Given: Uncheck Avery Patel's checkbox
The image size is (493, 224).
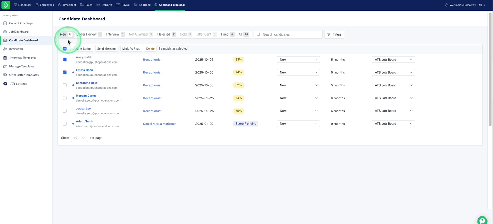Looking at the screenshot, I should 65,60.
